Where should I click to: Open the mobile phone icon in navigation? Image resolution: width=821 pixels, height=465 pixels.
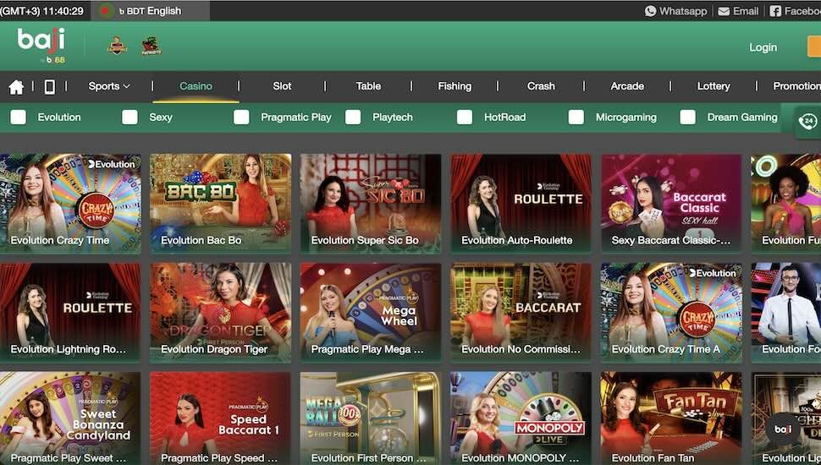[x=49, y=87]
